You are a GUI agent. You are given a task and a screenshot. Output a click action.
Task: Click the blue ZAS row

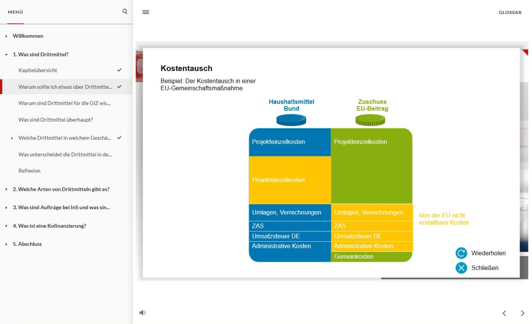click(290, 226)
